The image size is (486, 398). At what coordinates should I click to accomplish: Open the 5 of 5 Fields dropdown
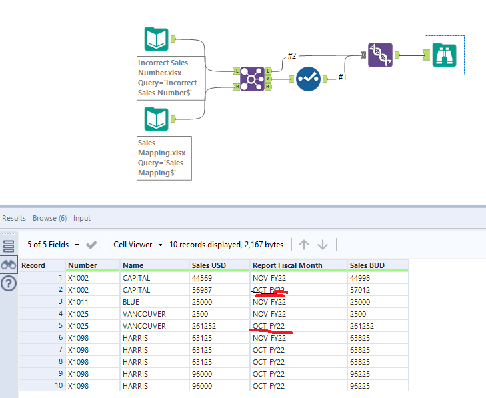(x=53, y=245)
